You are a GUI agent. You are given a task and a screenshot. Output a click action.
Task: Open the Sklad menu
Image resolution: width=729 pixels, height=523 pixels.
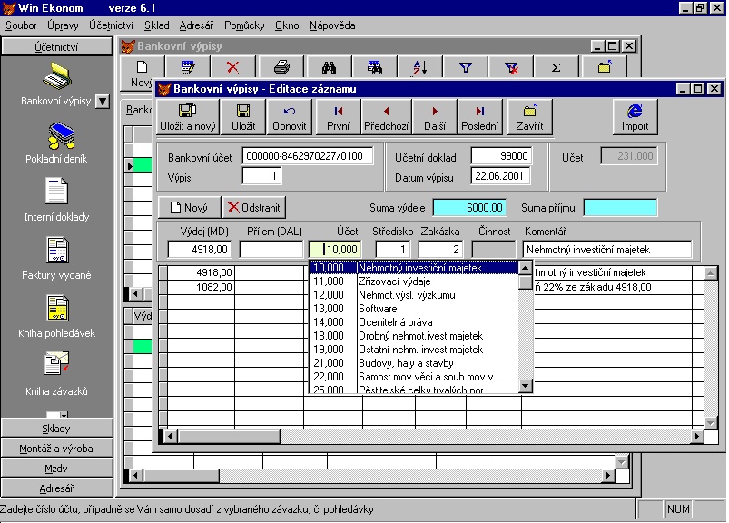157,25
